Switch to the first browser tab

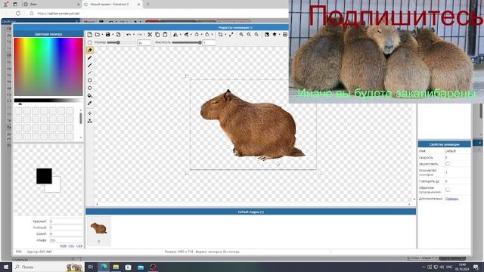tap(51, 5)
